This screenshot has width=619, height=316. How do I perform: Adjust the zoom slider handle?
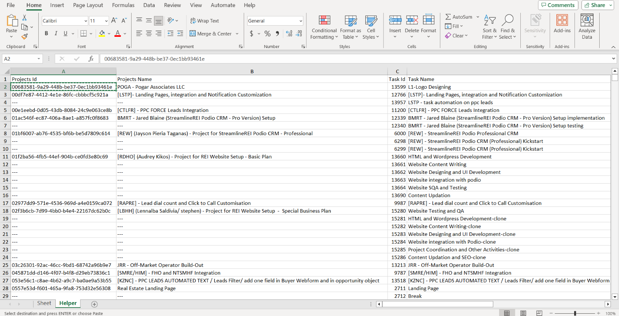pos(575,313)
